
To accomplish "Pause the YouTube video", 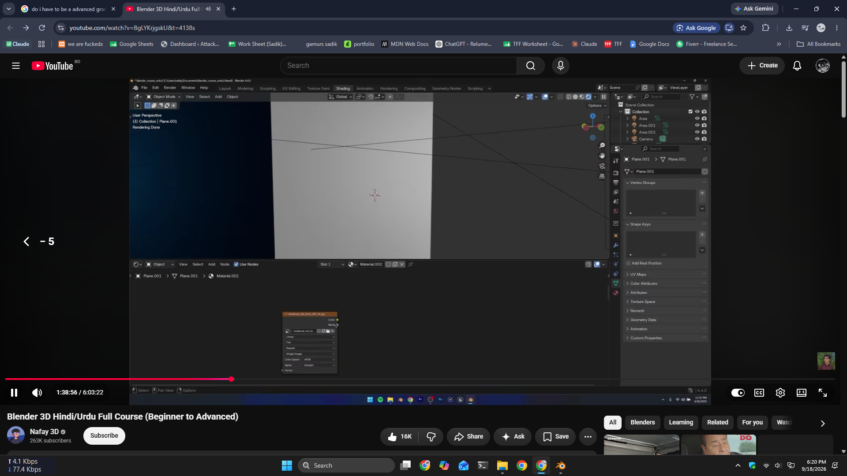I will pyautogui.click(x=14, y=393).
